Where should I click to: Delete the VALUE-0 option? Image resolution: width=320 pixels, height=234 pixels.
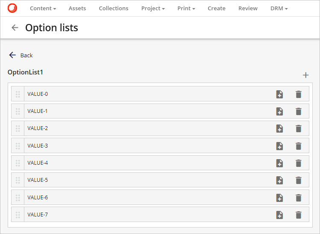click(299, 94)
